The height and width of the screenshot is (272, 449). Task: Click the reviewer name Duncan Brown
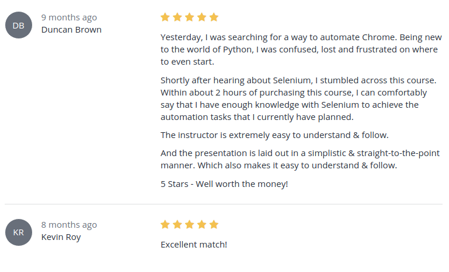[x=71, y=30]
